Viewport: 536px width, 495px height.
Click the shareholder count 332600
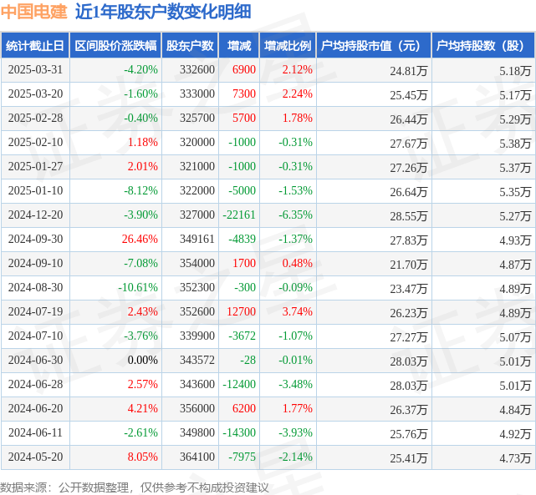197,69
